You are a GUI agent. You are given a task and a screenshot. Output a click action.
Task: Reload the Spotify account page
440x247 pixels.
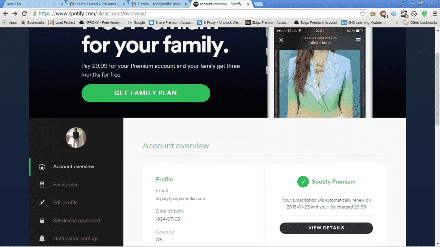click(x=25, y=14)
